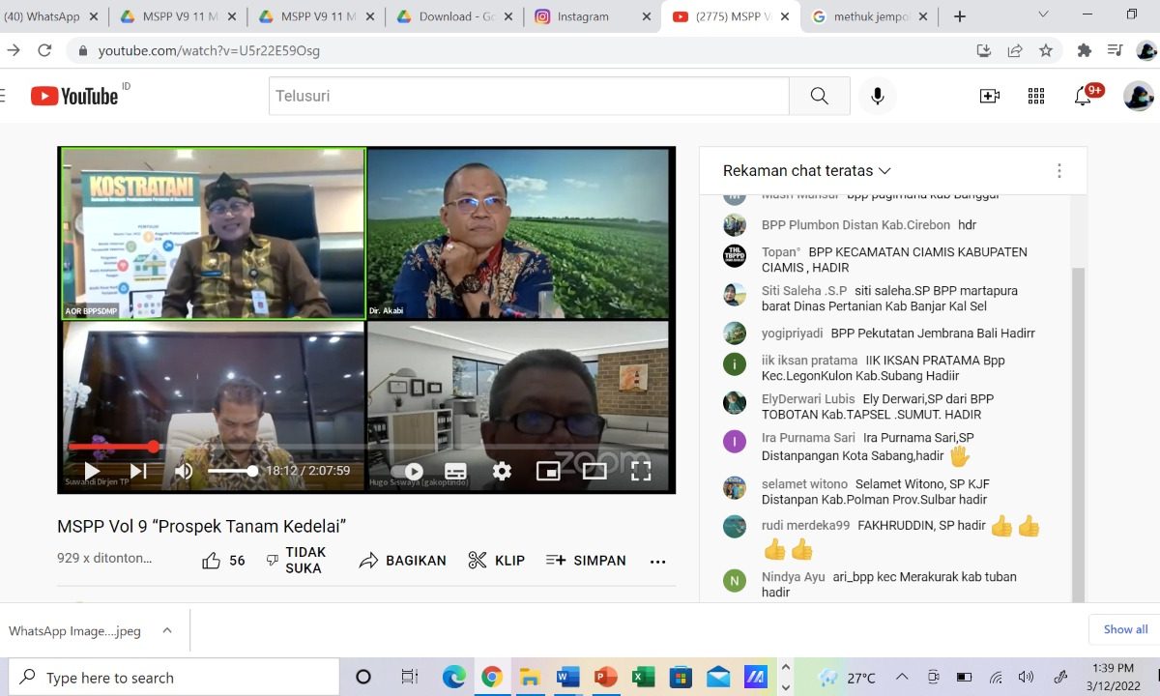
Task: Open the notifications bell
Action: click(x=1083, y=96)
